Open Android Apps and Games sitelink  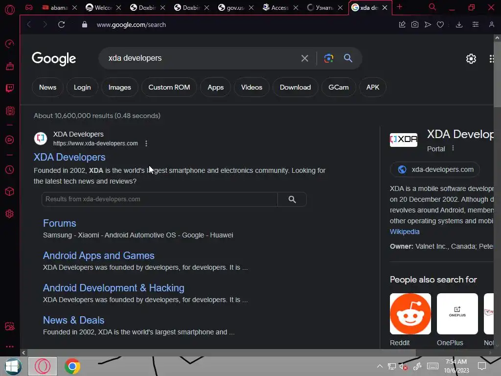coord(98,256)
